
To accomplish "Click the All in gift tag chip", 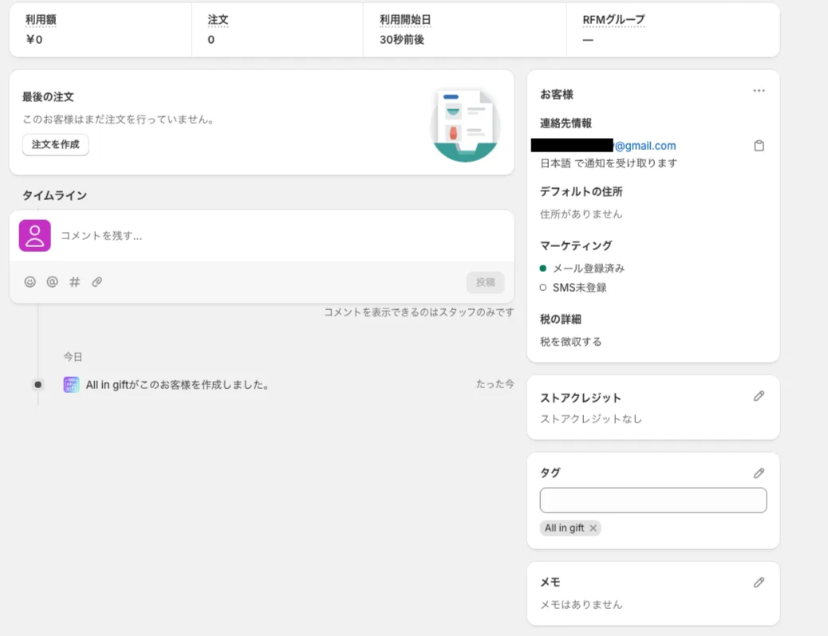I will pyautogui.click(x=570, y=528).
